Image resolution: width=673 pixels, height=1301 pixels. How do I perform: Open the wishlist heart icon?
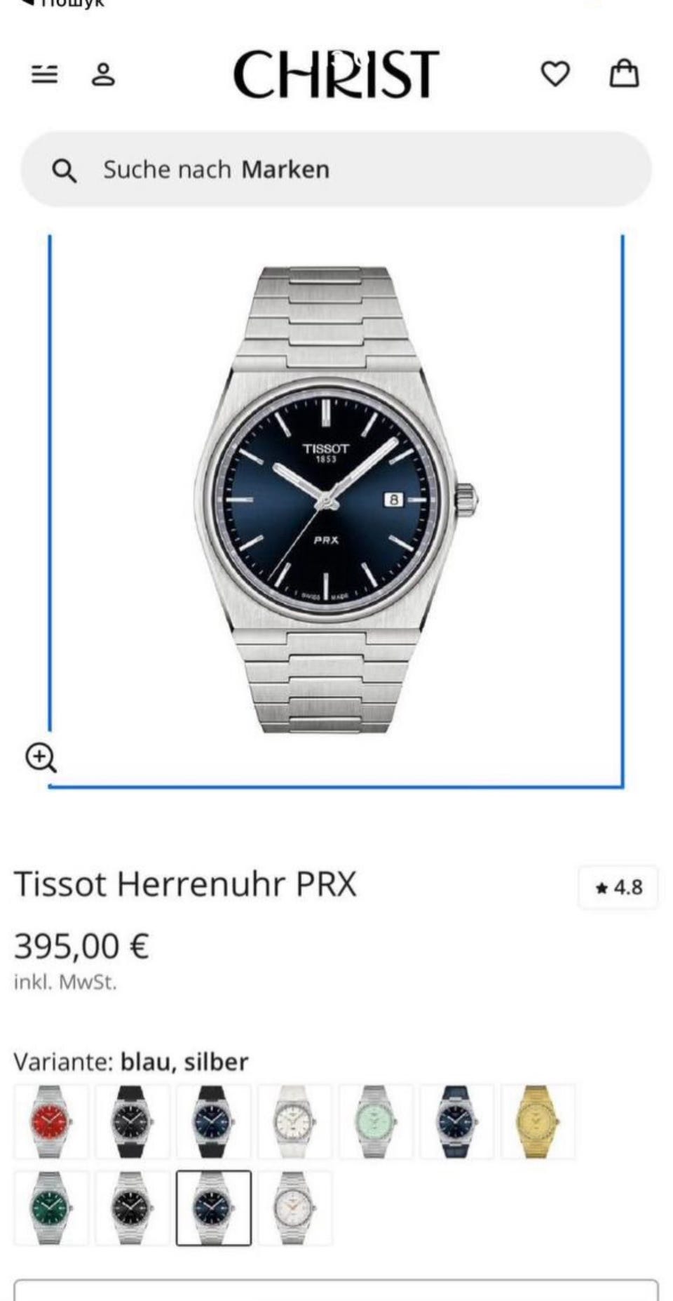click(x=555, y=74)
